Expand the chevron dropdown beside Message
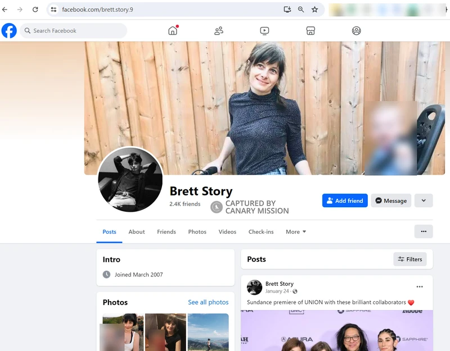450x351 pixels. (424, 200)
